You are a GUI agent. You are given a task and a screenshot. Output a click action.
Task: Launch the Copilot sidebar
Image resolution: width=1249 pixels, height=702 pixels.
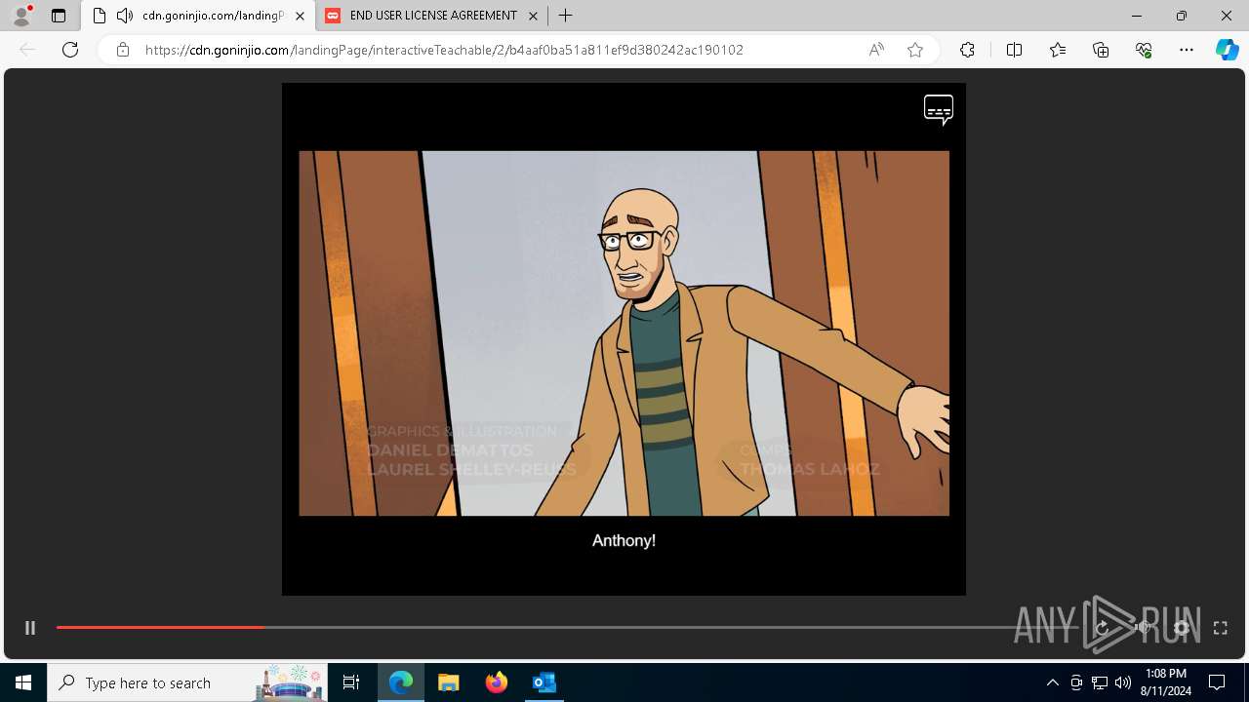(x=1228, y=50)
